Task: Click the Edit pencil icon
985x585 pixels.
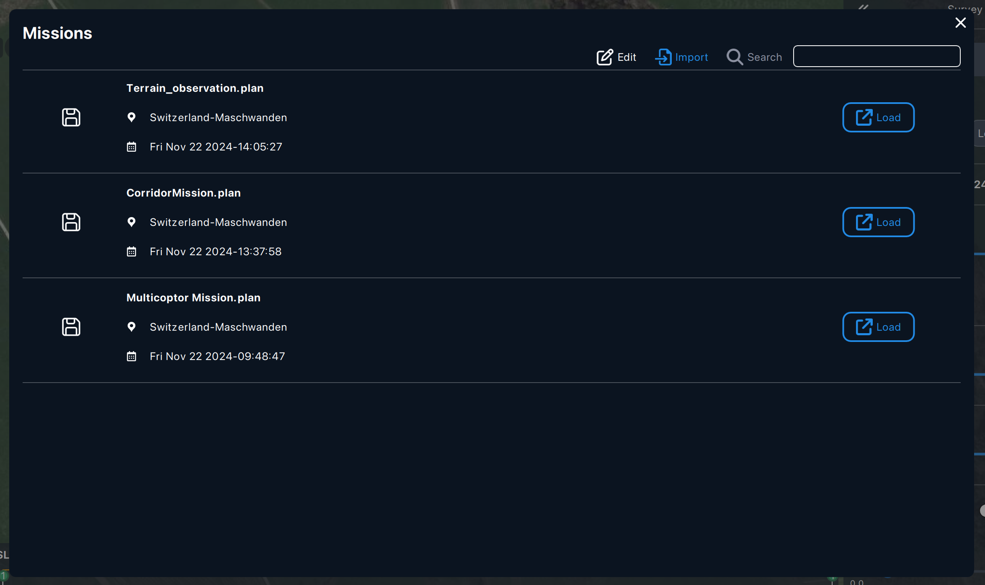Action: (604, 57)
